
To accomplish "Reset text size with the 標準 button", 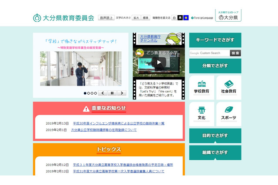I will tap(146, 18).
